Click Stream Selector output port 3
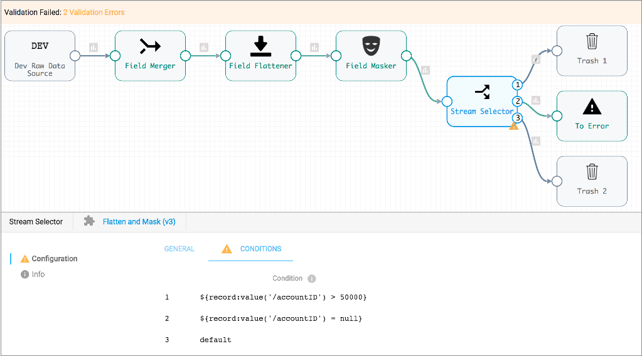 [517, 118]
